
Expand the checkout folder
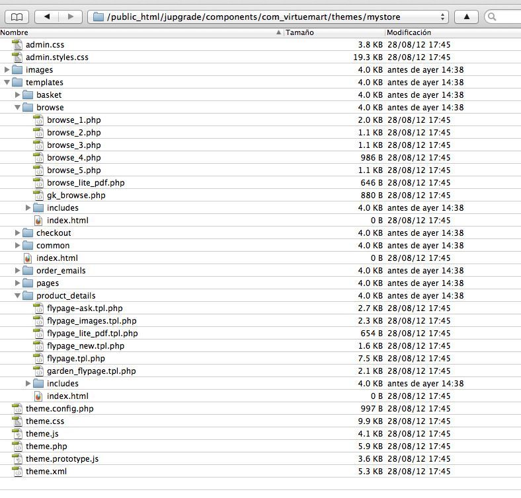[17, 233]
